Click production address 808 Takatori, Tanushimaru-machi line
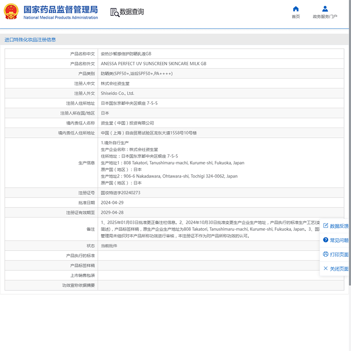Viewport: 351px width, 351px height. (172, 163)
